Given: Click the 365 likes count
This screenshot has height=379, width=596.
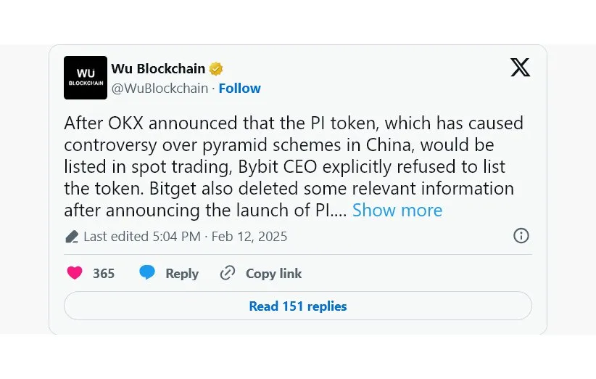Looking at the screenshot, I should [x=104, y=274].
